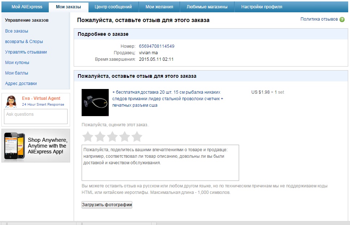Click the 24 Hour Smart Response text
350x225 pixels.
(43, 105)
